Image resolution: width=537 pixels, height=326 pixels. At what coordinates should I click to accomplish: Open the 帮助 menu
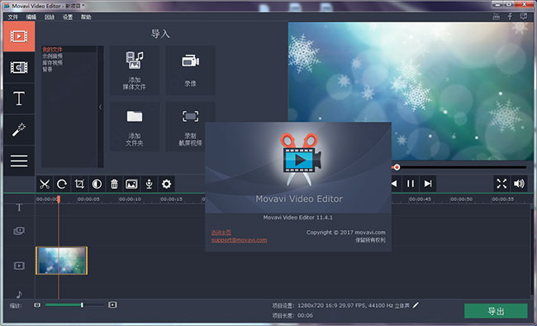pyautogui.click(x=86, y=17)
